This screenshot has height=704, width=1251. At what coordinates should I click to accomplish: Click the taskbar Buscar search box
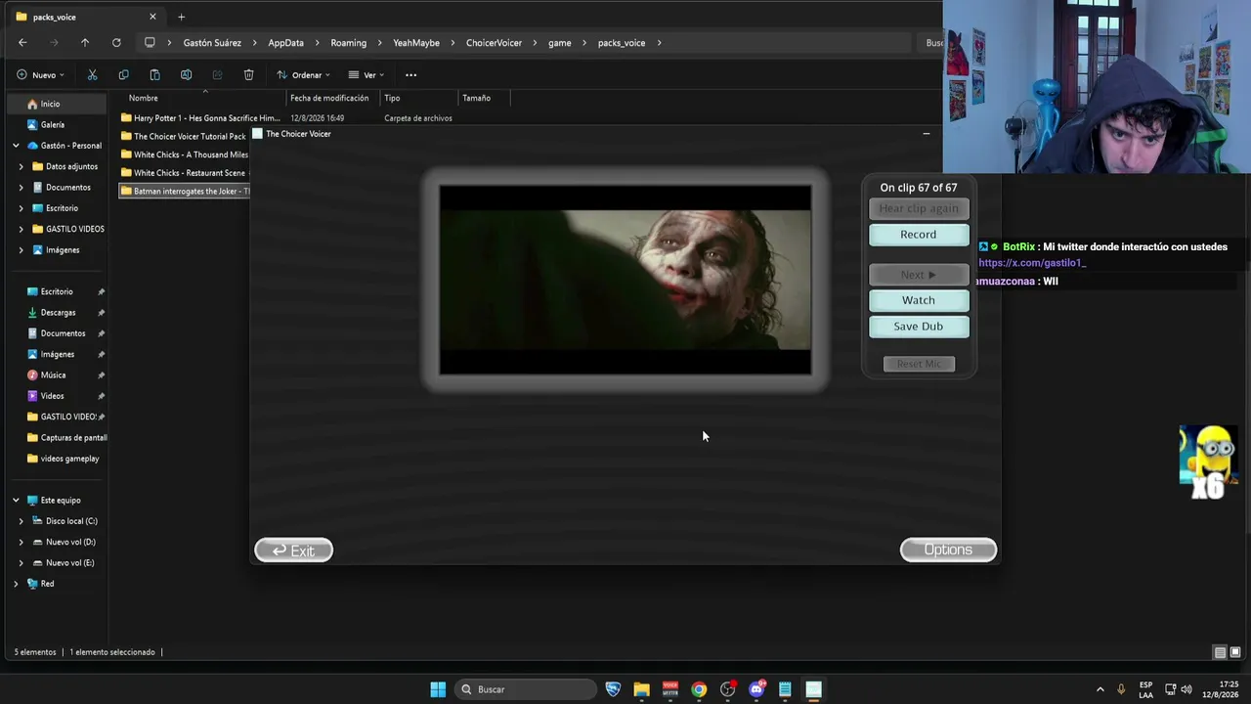pyautogui.click(x=526, y=689)
